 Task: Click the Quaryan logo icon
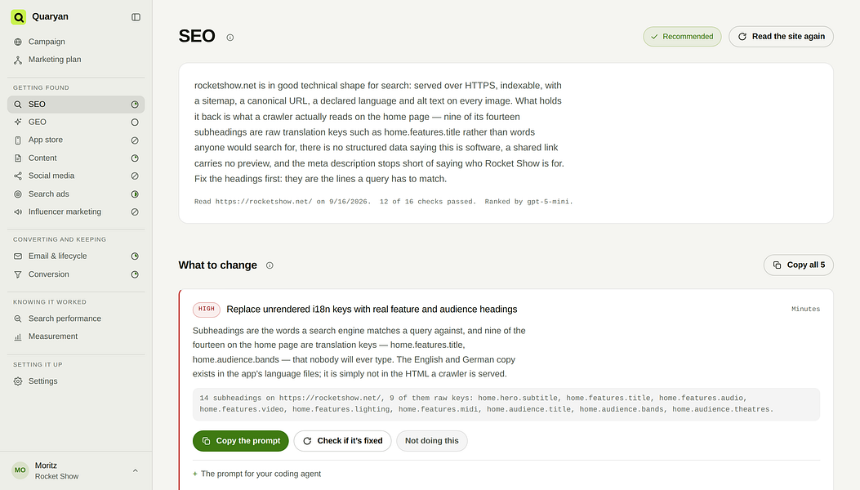(x=19, y=17)
